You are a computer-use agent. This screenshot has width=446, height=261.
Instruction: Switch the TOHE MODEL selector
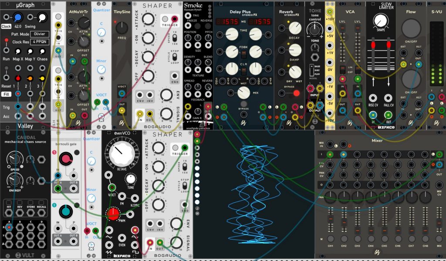[x=311, y=70]
